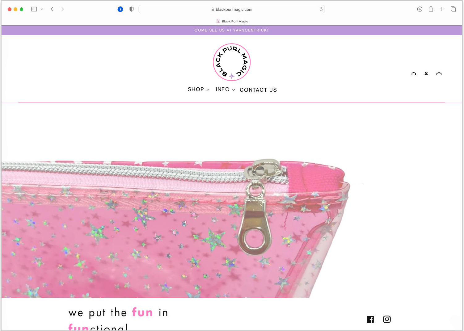Open the shopping cart bag icon
The image size is (464, 331).
pyautogui.click(x=439, y=74)
